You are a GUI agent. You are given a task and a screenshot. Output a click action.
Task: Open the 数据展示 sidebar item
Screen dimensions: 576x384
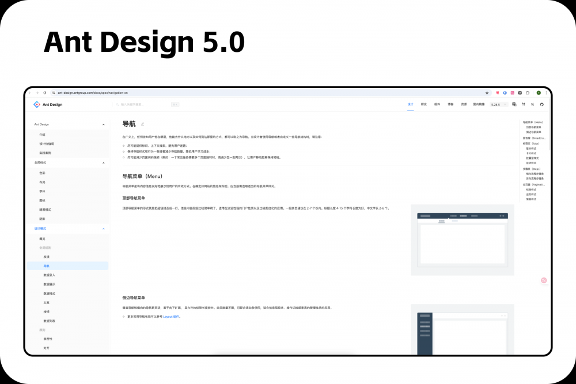(49, 284)
